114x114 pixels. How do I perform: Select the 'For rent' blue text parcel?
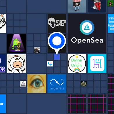coord(111,23)
